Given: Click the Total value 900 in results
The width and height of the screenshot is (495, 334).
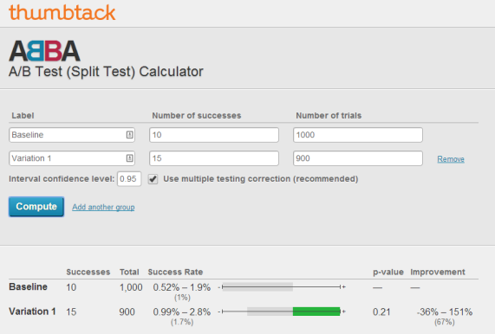Looking at the screenshot, I should click(x=127, y=312).
